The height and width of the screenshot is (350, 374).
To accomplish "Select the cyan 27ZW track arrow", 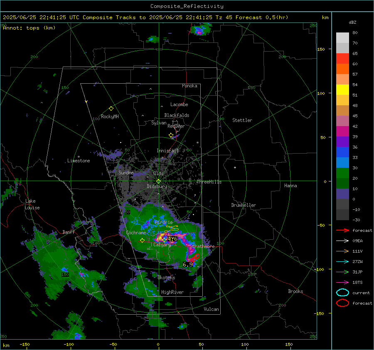I will (x=342, y=262).
